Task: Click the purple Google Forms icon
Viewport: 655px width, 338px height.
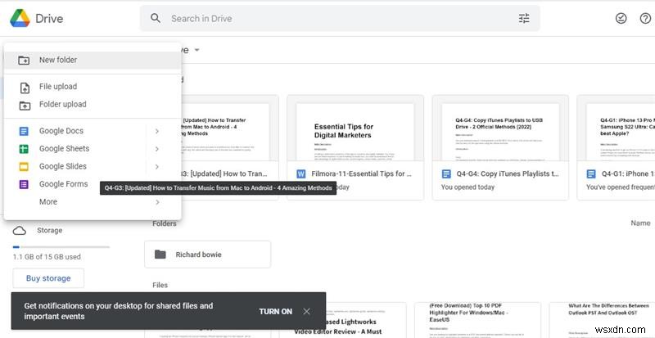Action: pyautogui.click(x=25, y=184)
